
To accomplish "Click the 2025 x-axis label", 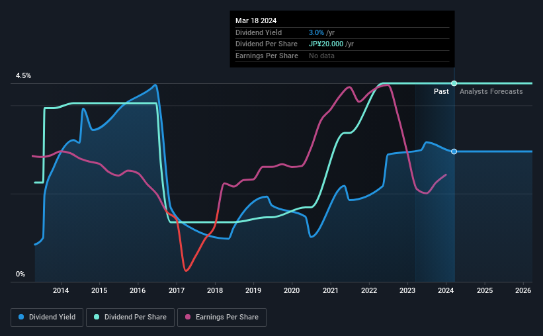I will tap(485, 290).
